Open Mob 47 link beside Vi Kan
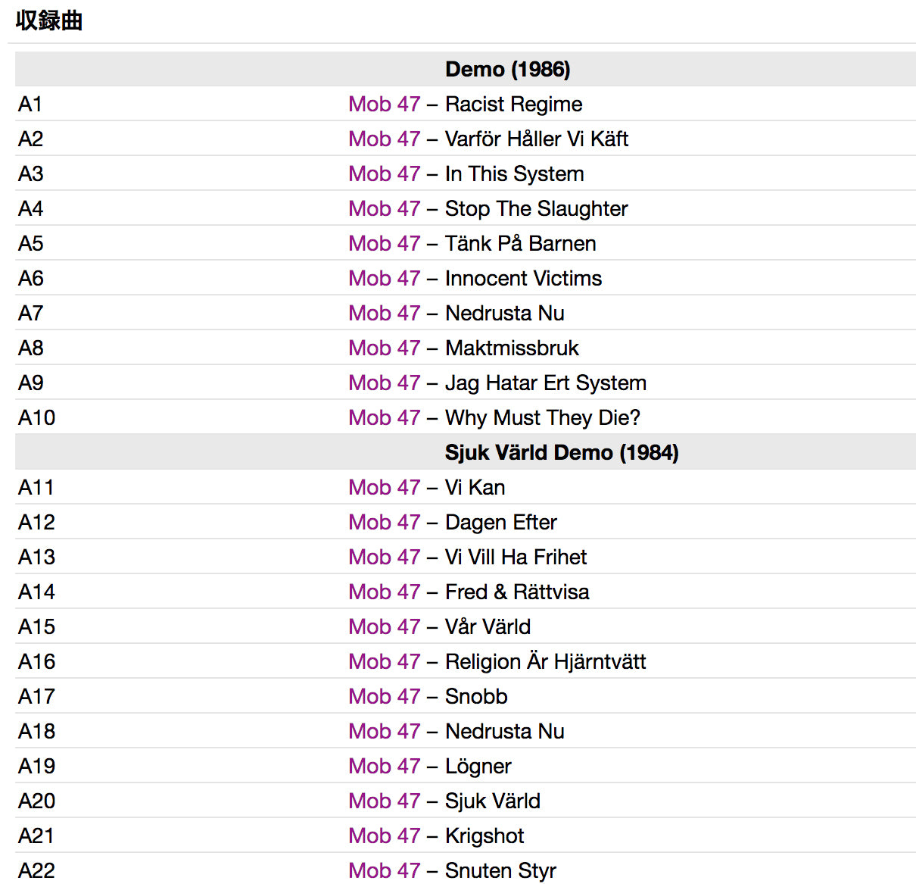This screenshot has width=916, height=884. tap(384, 487)
